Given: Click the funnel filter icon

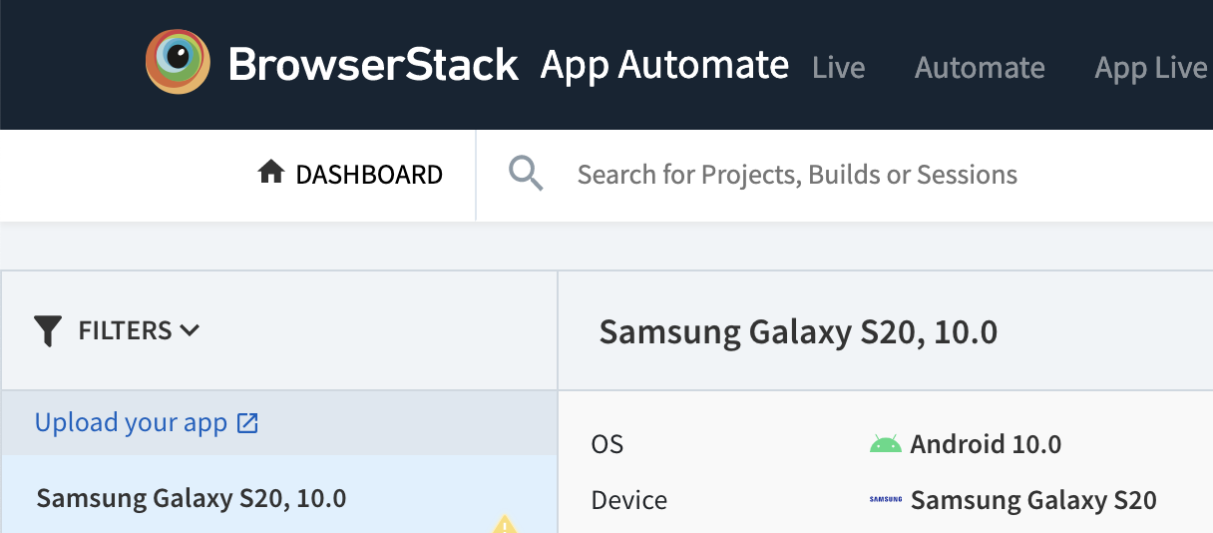Looking at the screenshot, I should pos(48,330).
